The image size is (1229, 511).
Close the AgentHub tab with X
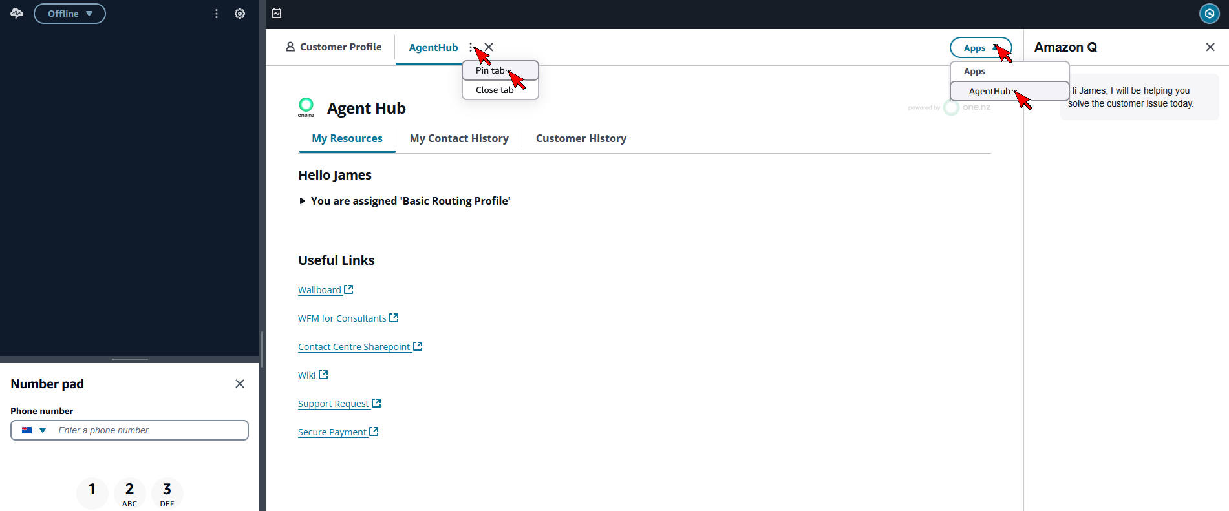[x=489, y=47]
